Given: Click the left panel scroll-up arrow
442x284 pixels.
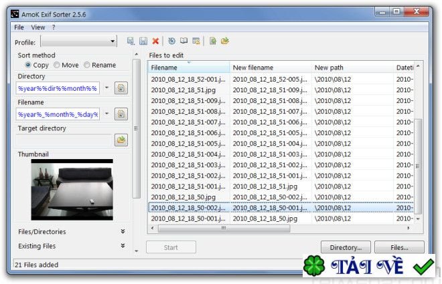Looking at the screenshot, I should pos(137,54).
